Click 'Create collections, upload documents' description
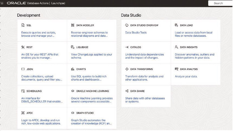 pos(42,78)
